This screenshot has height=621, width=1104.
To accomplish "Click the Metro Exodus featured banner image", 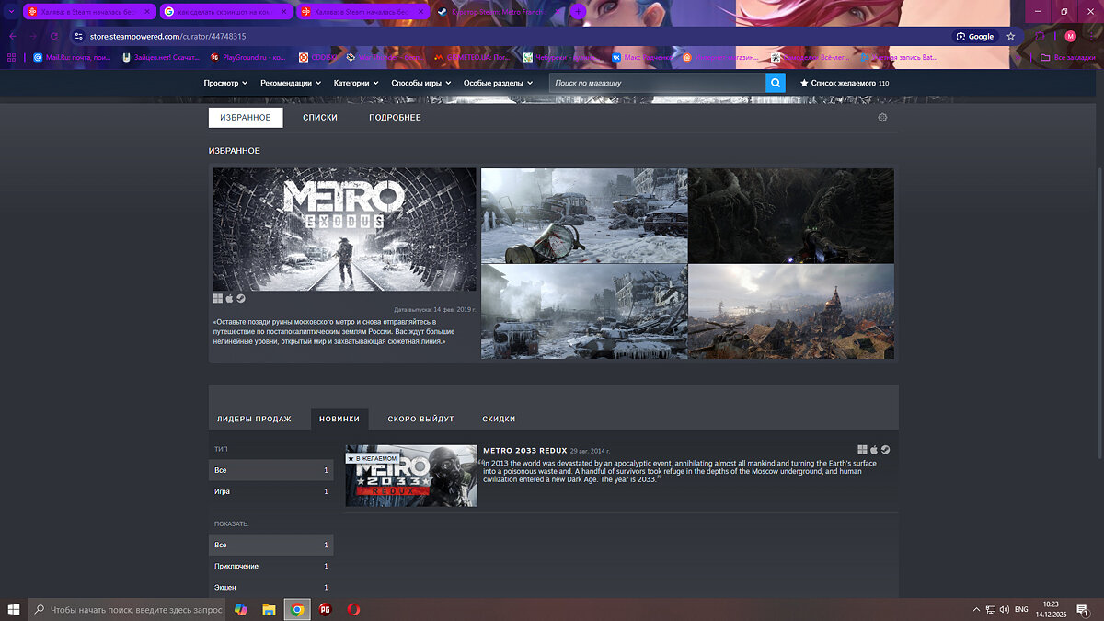I will pyautogui.click(x=345, y=229).
